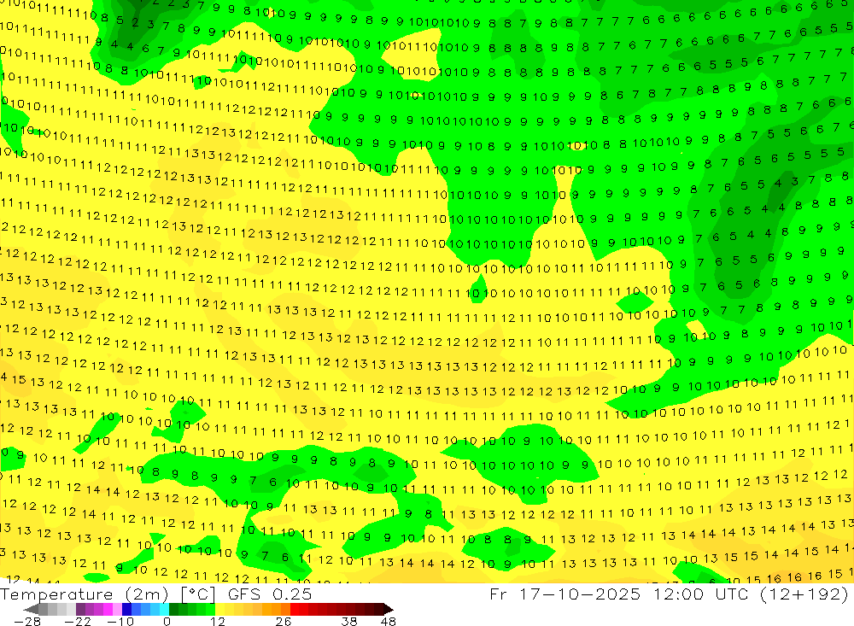Click the "GFS 0.25" model label
Screen dimensions: 854x626
[x=270, y=594]
